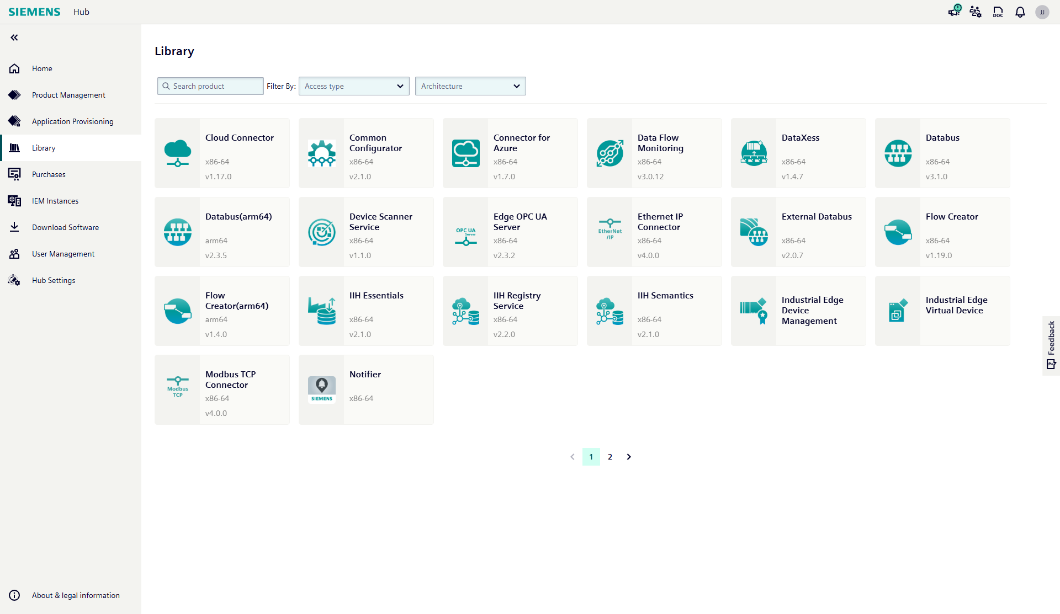Open About & legal information

71,595
